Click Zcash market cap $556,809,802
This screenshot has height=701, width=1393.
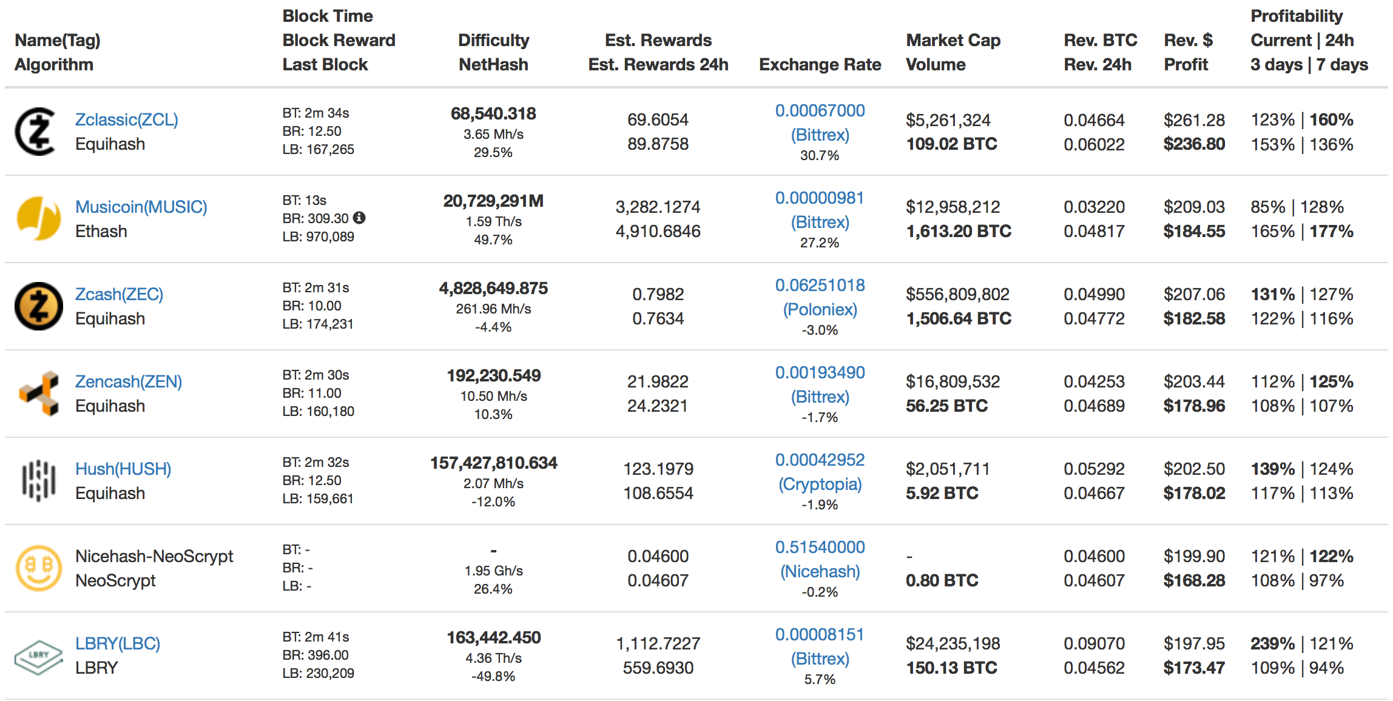(x=957, y=295)
